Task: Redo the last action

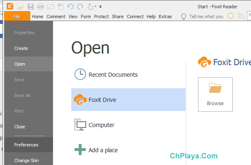Action: pyautogui.click(x=80, y=7)
